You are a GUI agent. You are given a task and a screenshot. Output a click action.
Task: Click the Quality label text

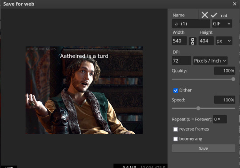pyautogui.click(x=179, y=71)
